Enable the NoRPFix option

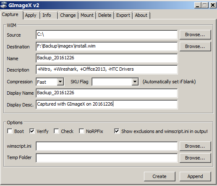[x=81, y=131]
